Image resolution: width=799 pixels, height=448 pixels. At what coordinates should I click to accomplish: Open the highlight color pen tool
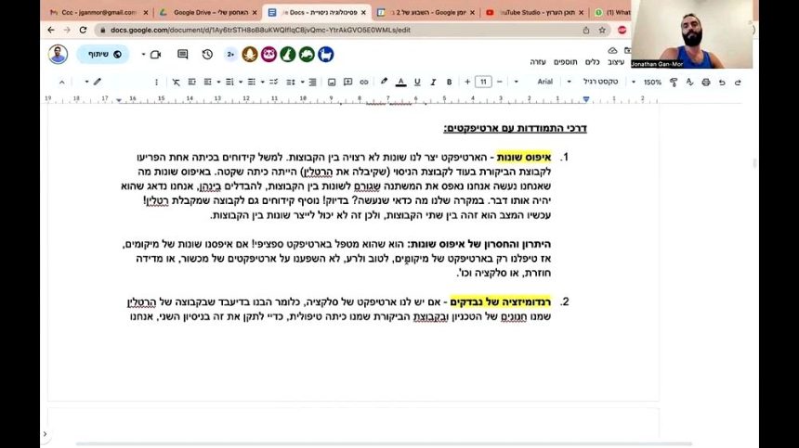pyautogui.click(x=384, y=82)
